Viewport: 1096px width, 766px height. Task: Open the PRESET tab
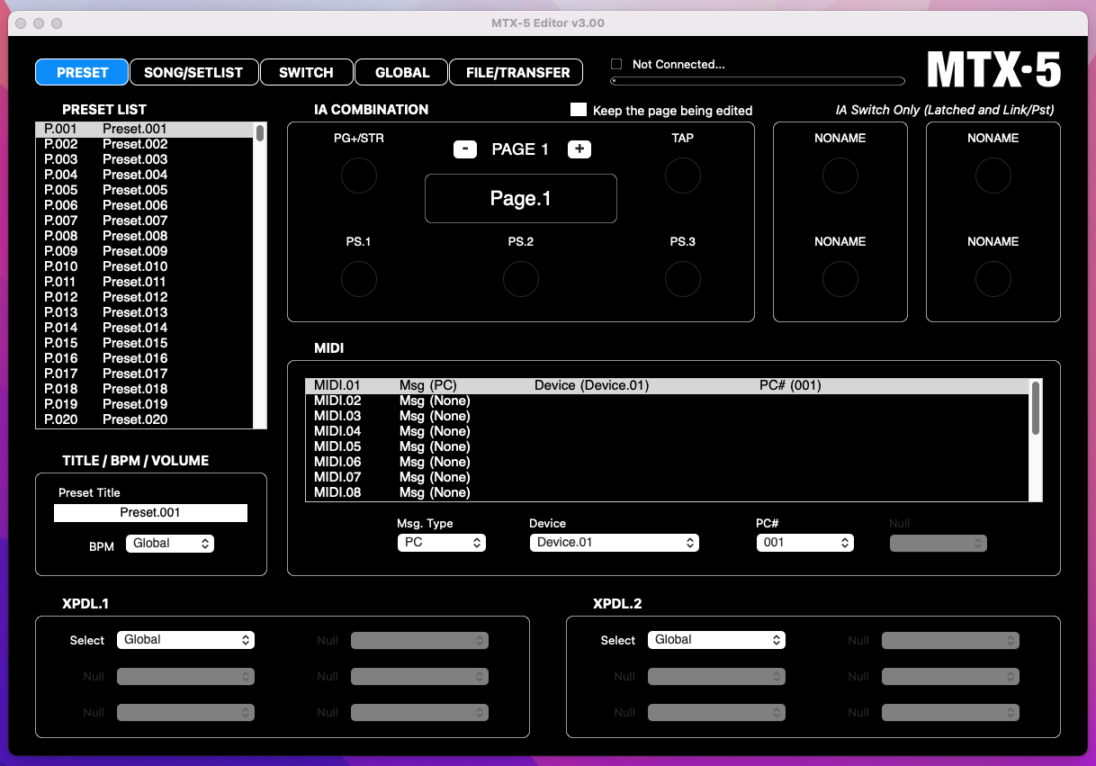coord(82,72)
